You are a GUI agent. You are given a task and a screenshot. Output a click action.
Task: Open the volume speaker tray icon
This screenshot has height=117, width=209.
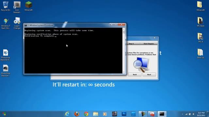(x=193, y=114)
